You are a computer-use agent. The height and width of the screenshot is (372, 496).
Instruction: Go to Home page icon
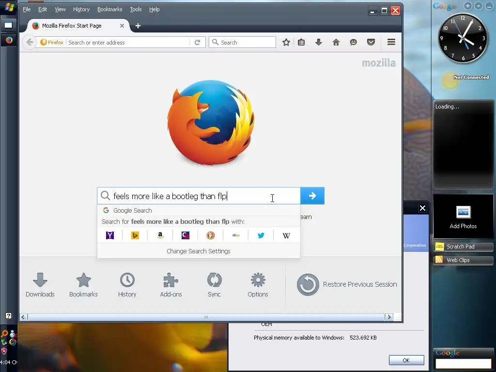336,42
